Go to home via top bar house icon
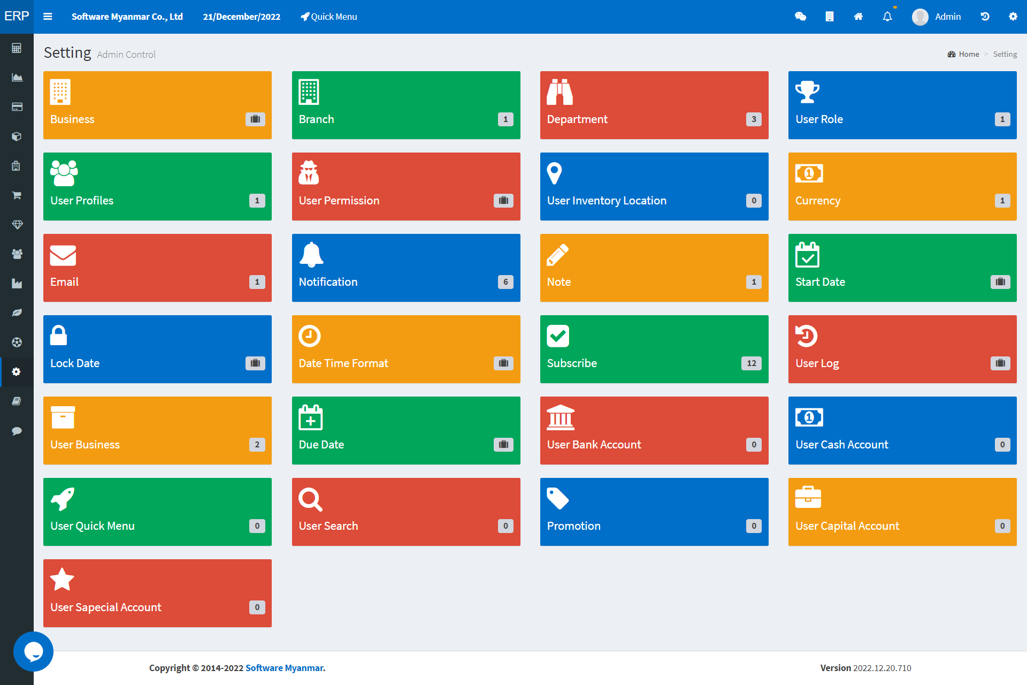 (x=859, y=17)
